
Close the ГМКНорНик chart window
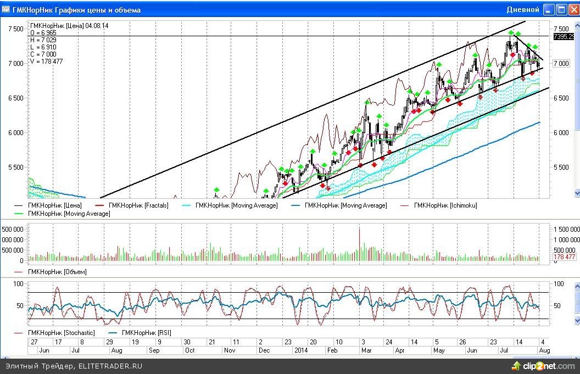(573, 10)
